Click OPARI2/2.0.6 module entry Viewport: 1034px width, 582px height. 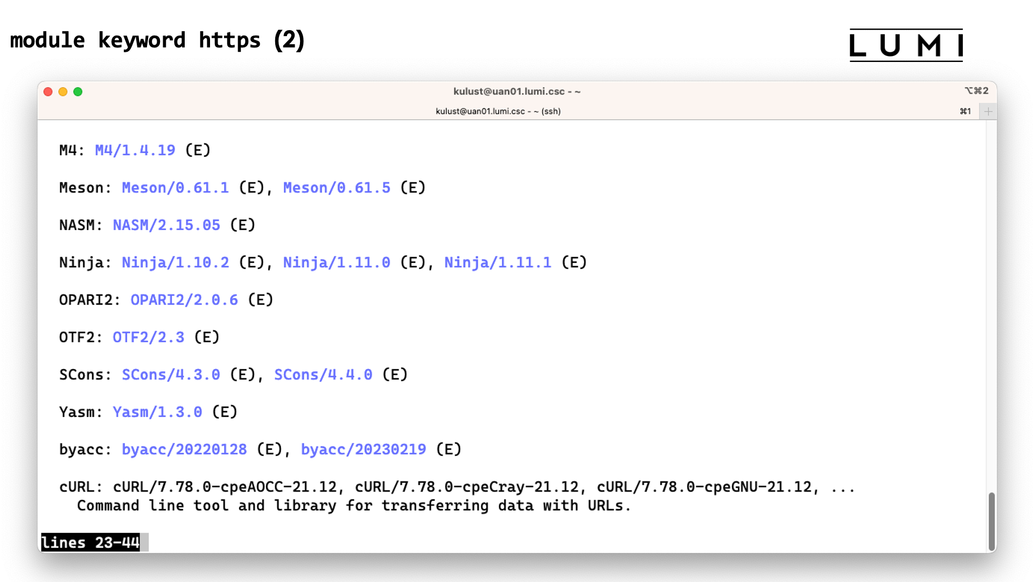pos(184,300)
